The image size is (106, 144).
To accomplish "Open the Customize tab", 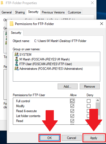I will 74,12.
